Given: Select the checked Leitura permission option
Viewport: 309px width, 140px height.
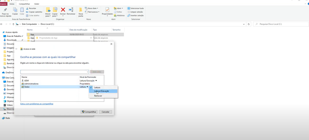Looking at the screenshot, I should click(97, 87).
